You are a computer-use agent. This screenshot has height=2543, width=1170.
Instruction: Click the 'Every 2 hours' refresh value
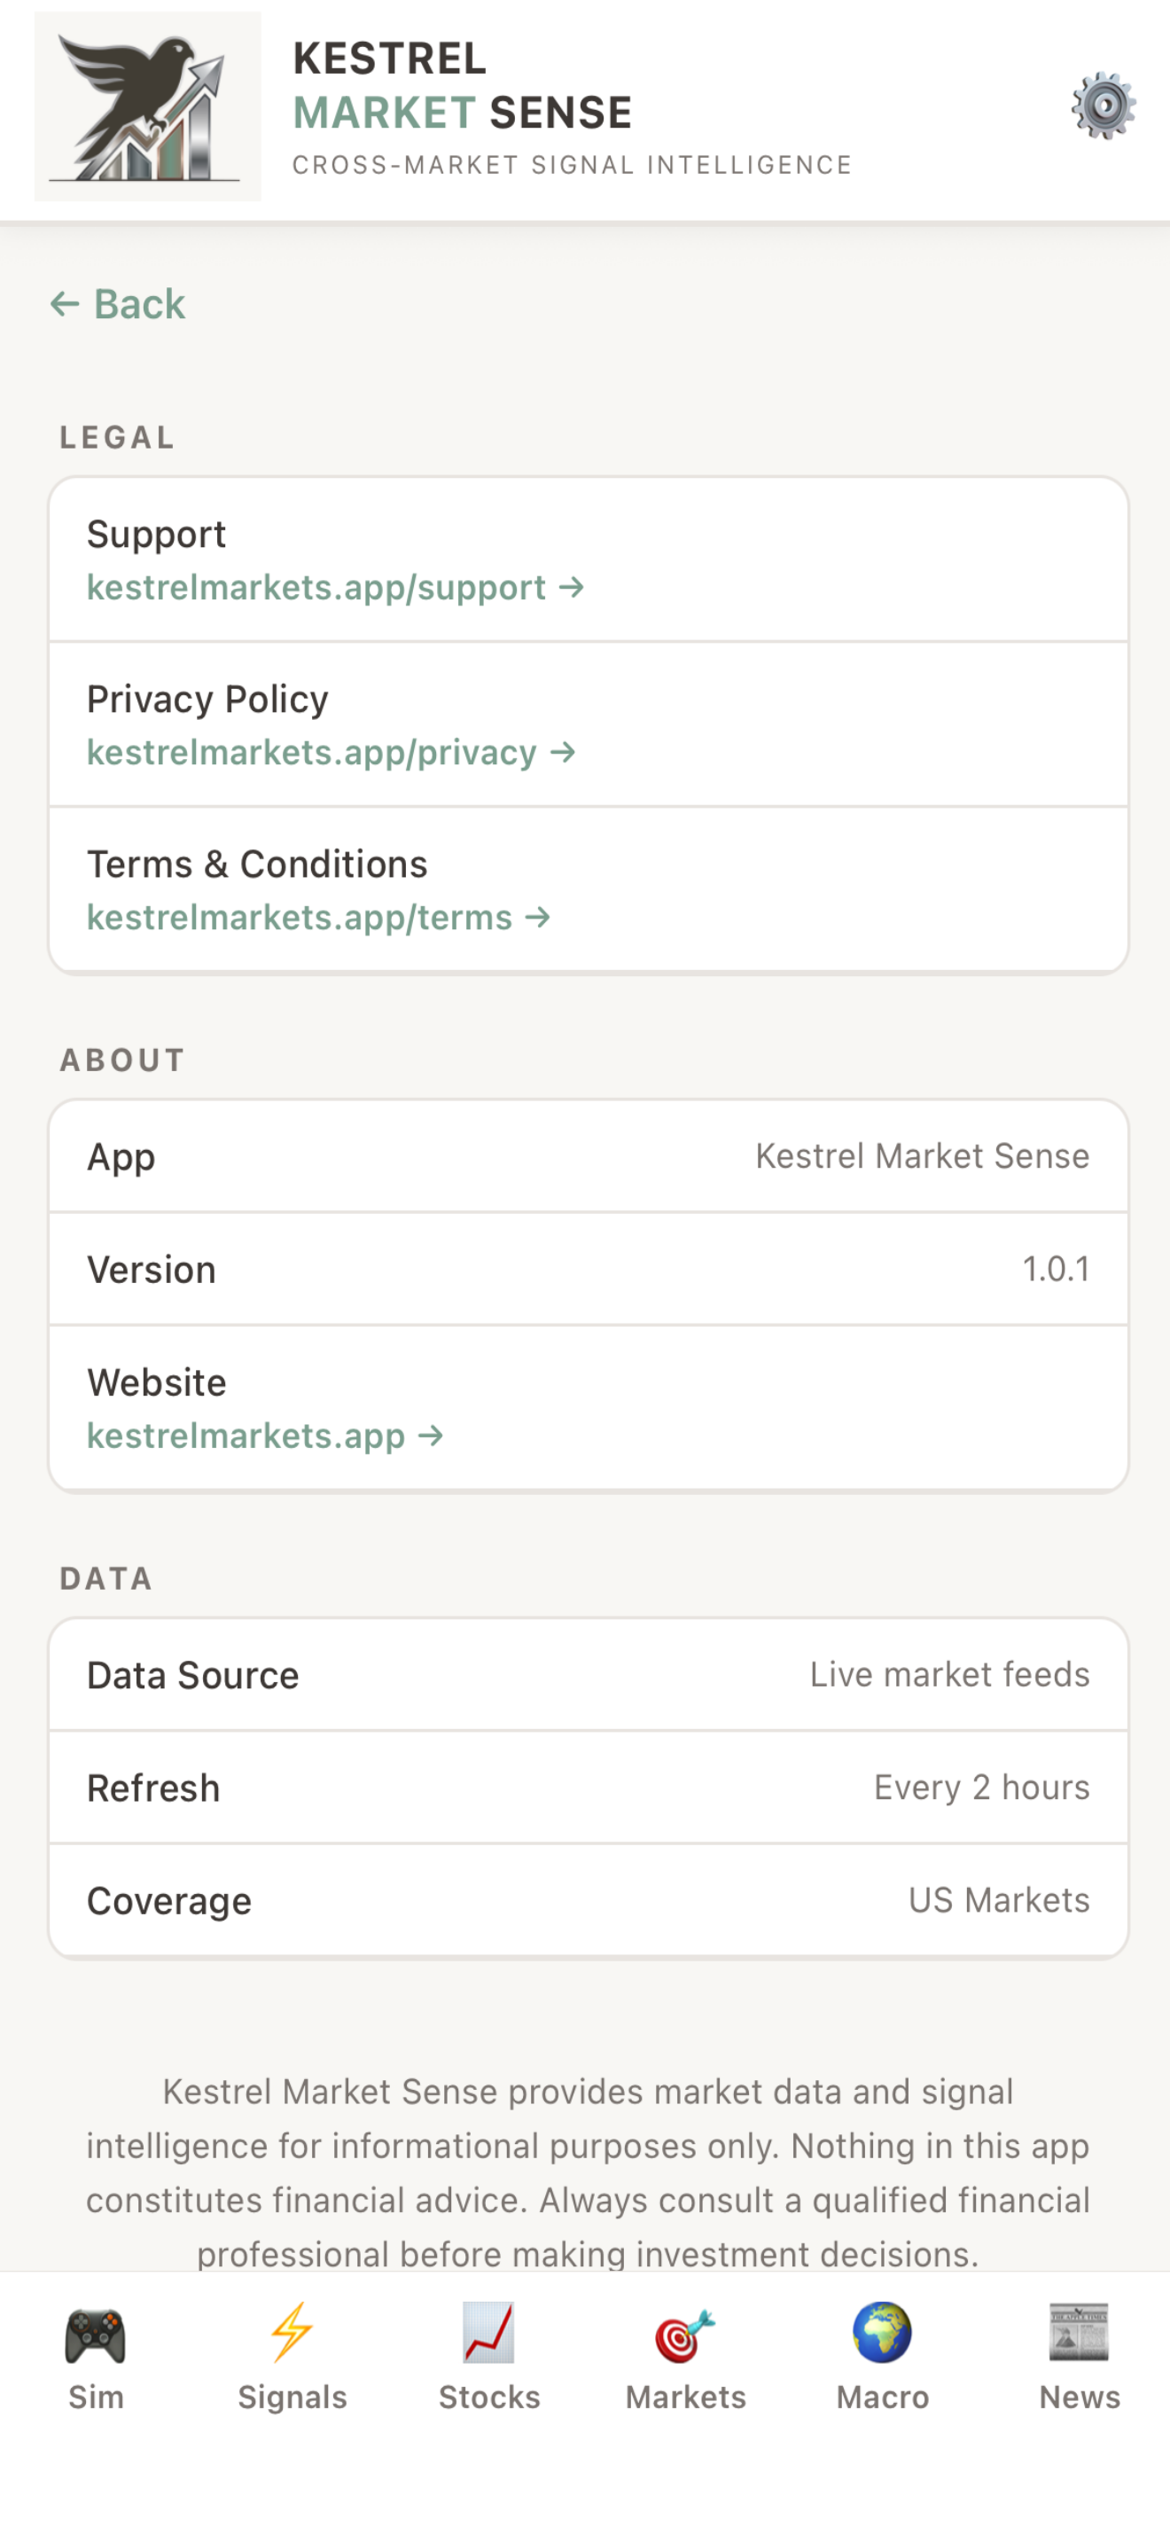pyautogui.click(x=981, y=1787)
